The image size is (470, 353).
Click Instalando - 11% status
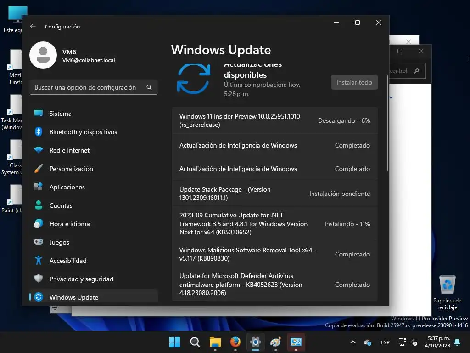[x=347, y=224]
